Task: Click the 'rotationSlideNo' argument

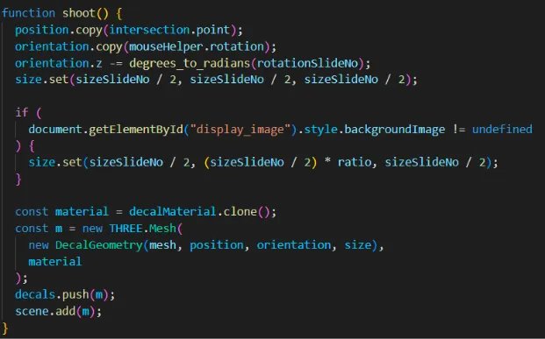Action: [308, 63]
